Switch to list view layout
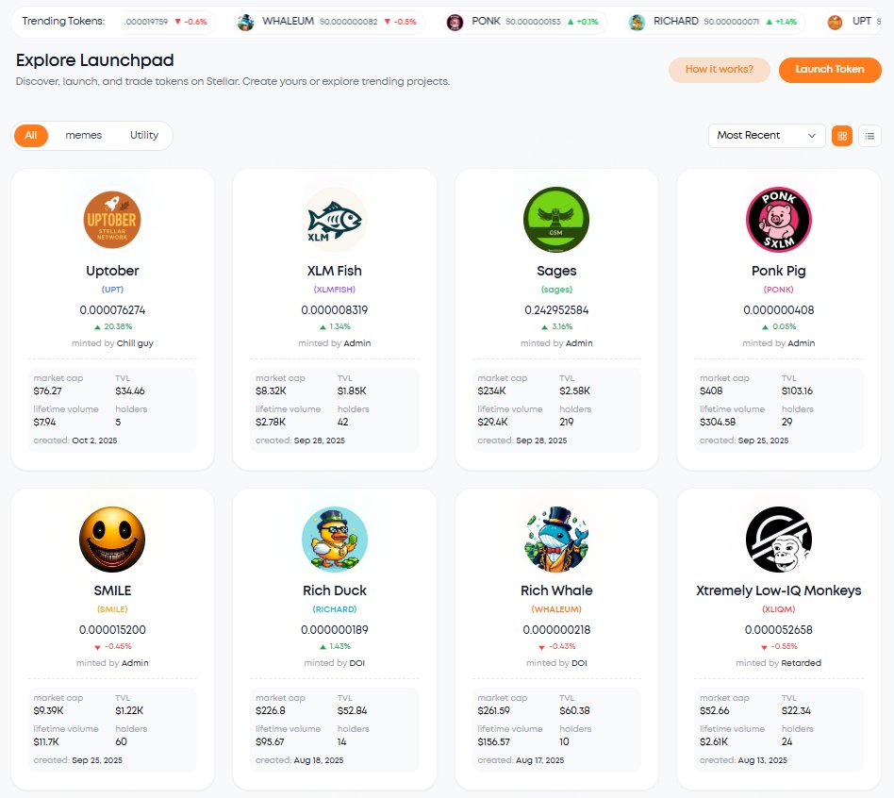This screenshot has width=894, height=798. point(869,135)
